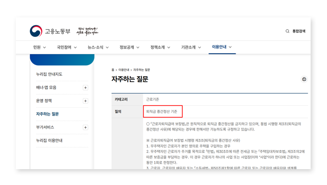Click the 고용노동부 ministry name text

click(x=58, y=31)
